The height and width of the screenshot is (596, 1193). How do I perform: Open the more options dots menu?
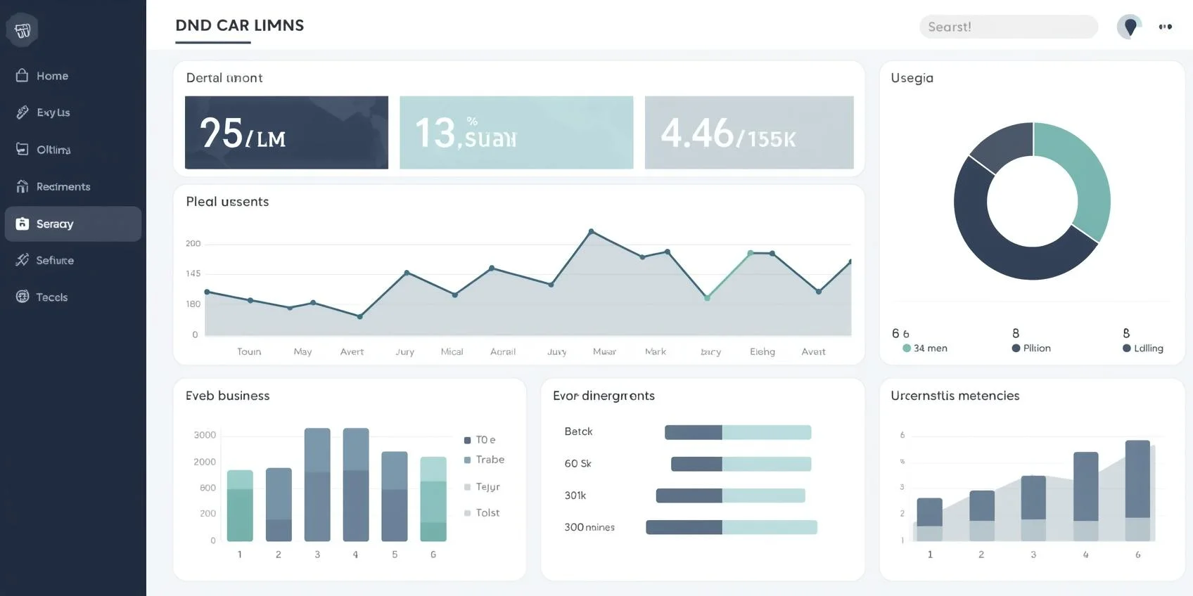[1165, 27]
